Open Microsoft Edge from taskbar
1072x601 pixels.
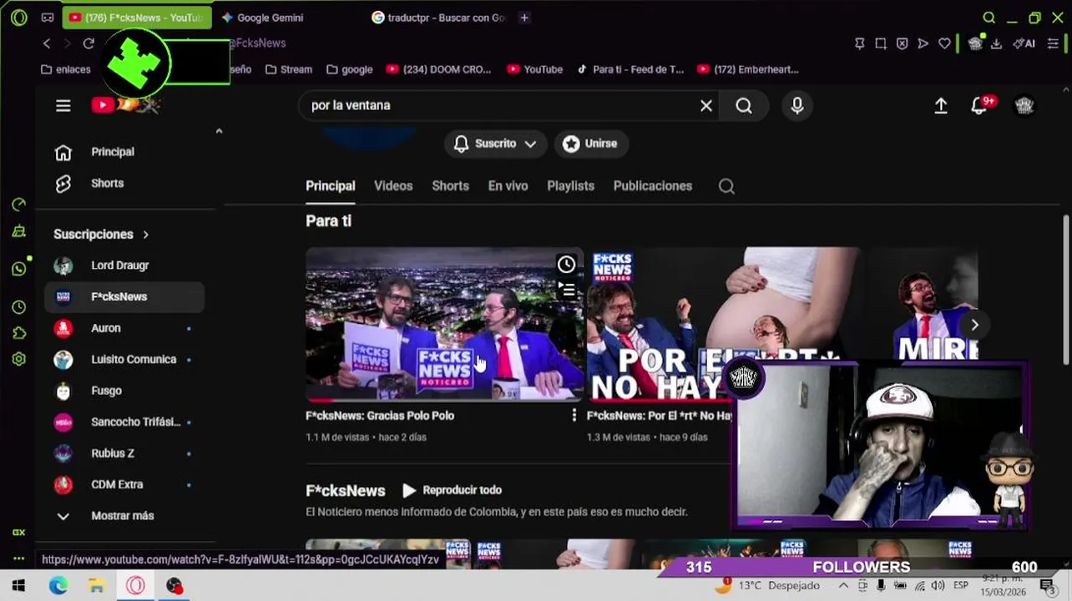click(58, 586)
